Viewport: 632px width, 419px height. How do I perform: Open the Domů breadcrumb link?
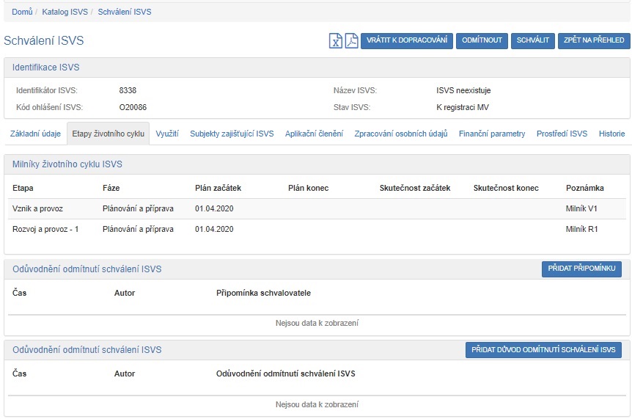click(x=22, y=12)
